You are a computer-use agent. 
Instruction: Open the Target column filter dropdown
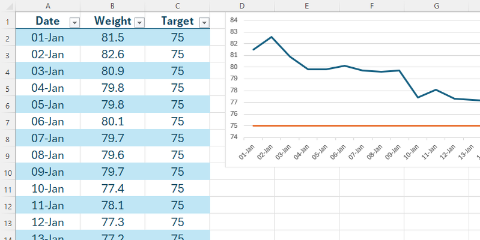point(204,22)
